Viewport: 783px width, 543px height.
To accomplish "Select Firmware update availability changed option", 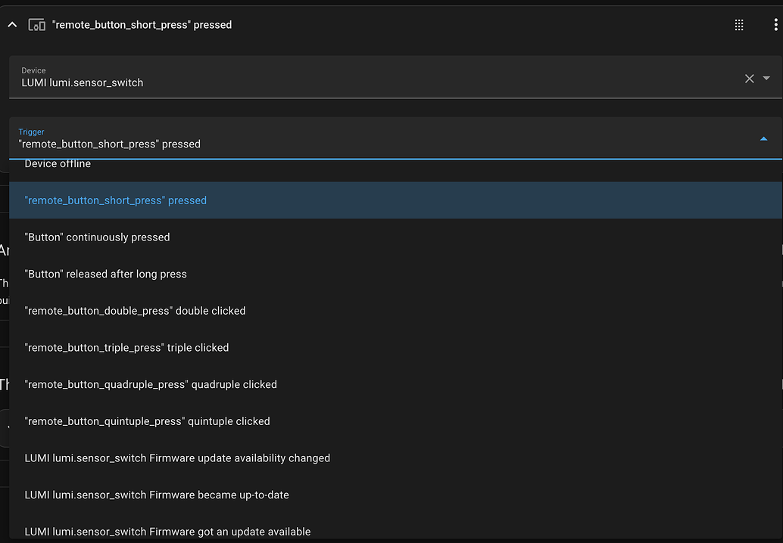I will tap(178, 458).
